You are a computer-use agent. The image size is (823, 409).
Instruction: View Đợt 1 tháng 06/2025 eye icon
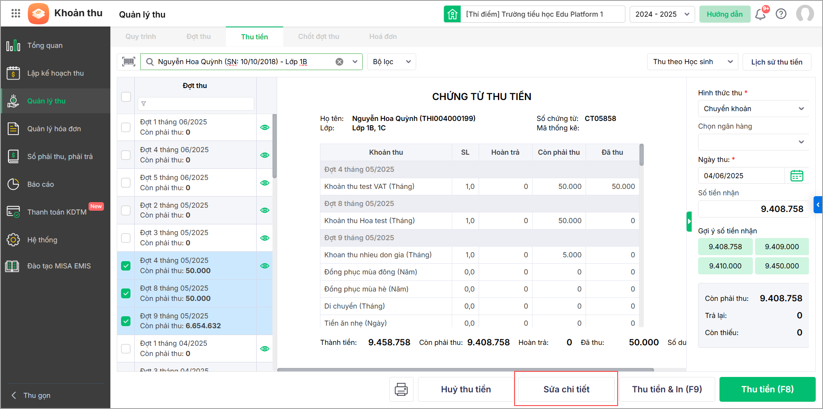265,127
